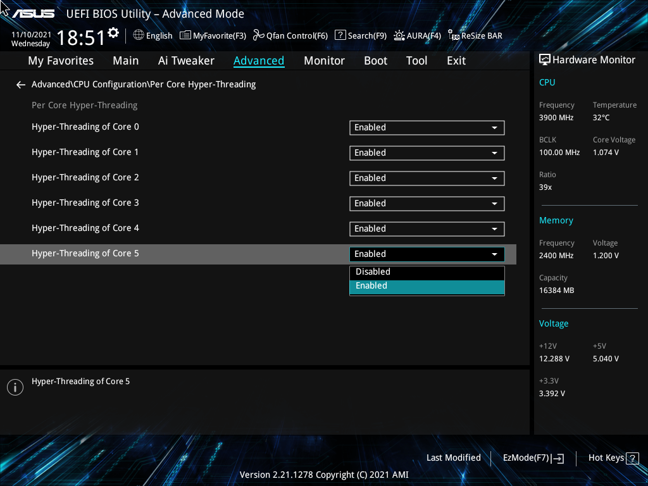Click the memory capacity value 16384 MB

tap(556, 290)
